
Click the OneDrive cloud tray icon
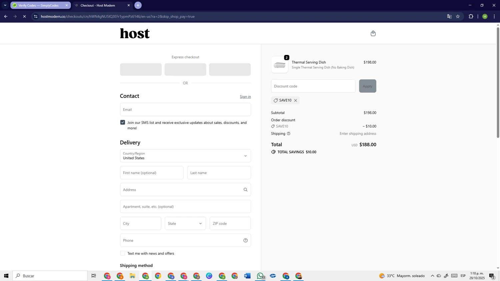tap(439, 276)
